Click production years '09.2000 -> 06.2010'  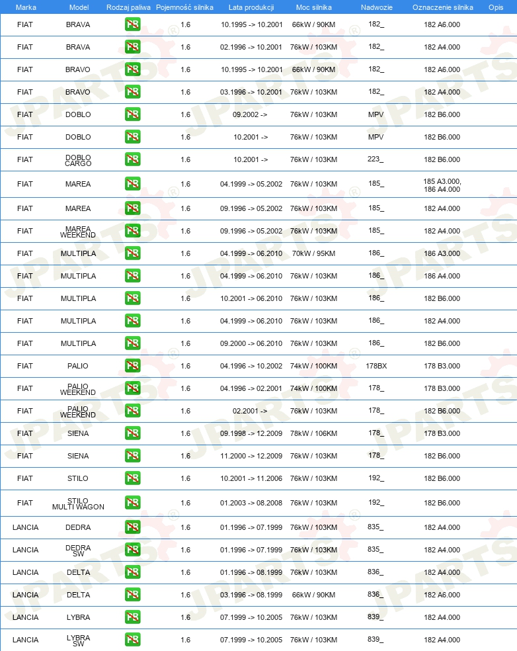pos(251,343)
